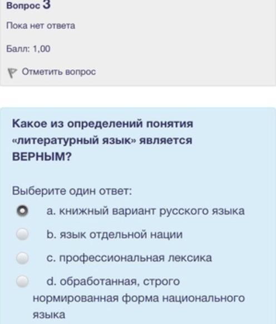The width and height of the screenshot is (276, 324).
Task: Choose answer text язык отдельной нации
Action: [x=121, y=235]
